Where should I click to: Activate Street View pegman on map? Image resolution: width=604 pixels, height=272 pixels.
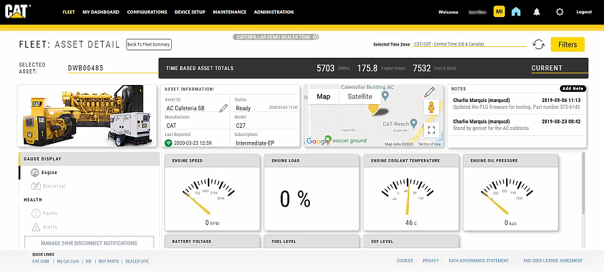431,107
